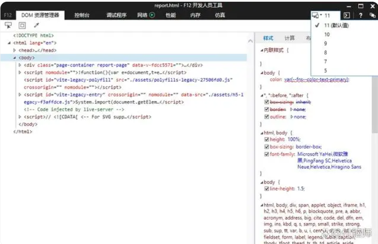Expand the page-container div node
Viewport: 378px width, 244px height.
click(20, 65)
